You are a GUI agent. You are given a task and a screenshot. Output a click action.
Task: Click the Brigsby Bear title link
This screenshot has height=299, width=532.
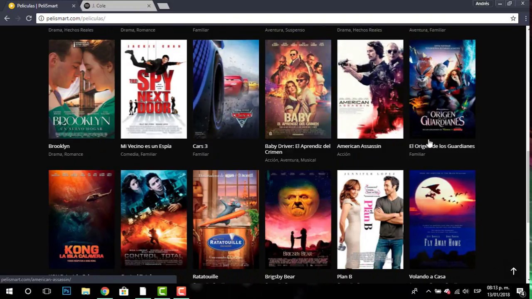coord(280,277)
